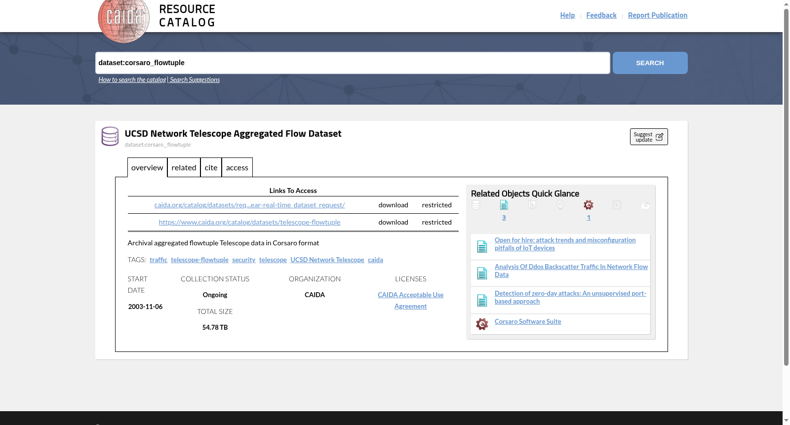Click the catalog search input field
Viewport: 790px width, 425px height.
click(x=353, y=63)
